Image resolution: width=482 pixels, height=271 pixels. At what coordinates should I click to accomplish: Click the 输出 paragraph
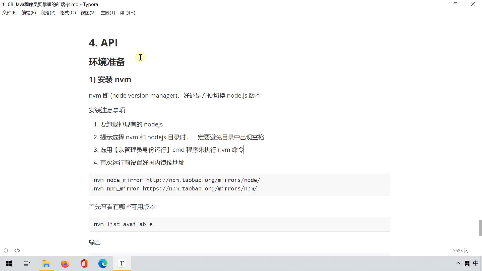coord(95,242)
